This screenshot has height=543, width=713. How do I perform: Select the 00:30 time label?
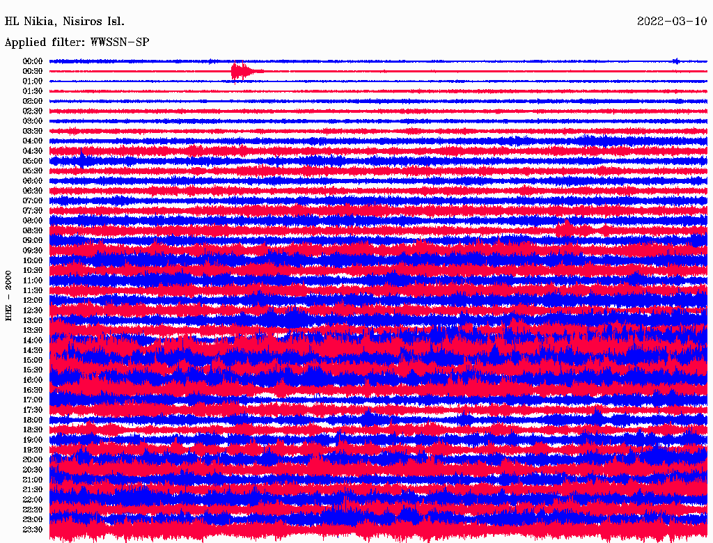[33, 71]
